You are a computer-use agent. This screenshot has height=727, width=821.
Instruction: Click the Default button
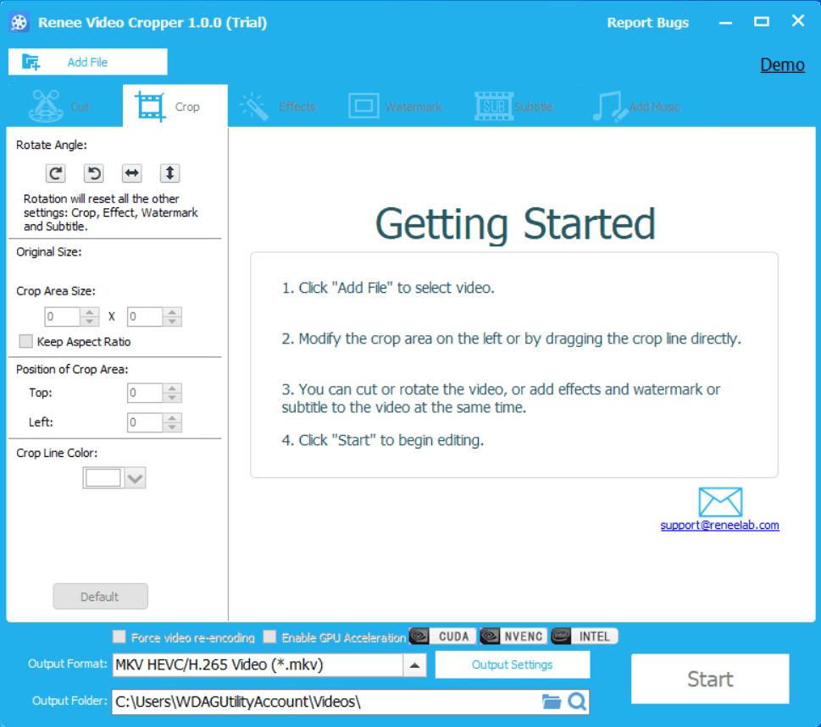click(x=100, y=597)
